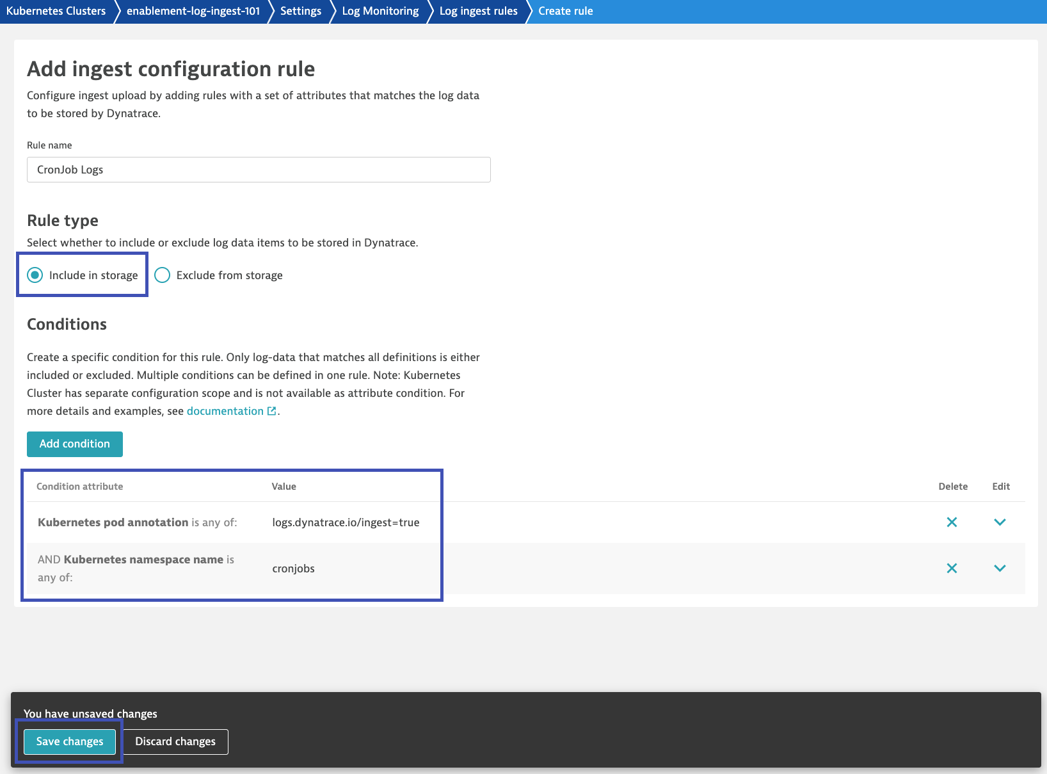
Task: Delete the Kubernetes namespace name condition
Action: pos(952,568)
